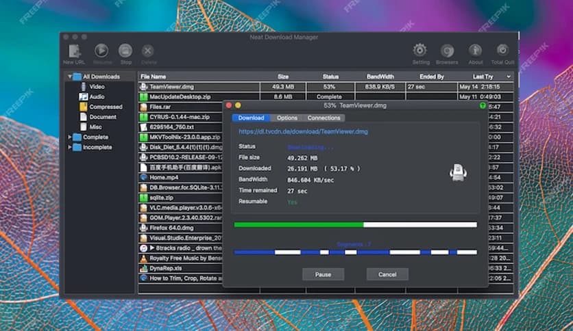Sort by BandWidth column header
Screen dimensions: 573x331
point(380,77)
